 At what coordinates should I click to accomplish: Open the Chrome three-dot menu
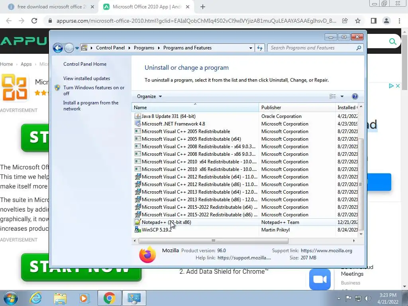[399, 21]
